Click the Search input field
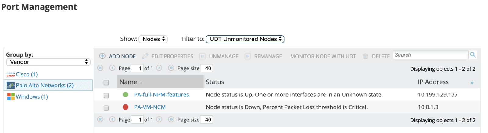 point(430,55)
